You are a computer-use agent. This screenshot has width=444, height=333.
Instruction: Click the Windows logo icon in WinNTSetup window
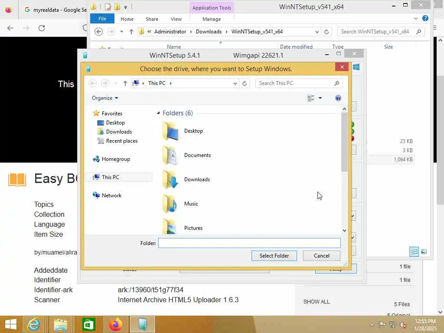356,67
